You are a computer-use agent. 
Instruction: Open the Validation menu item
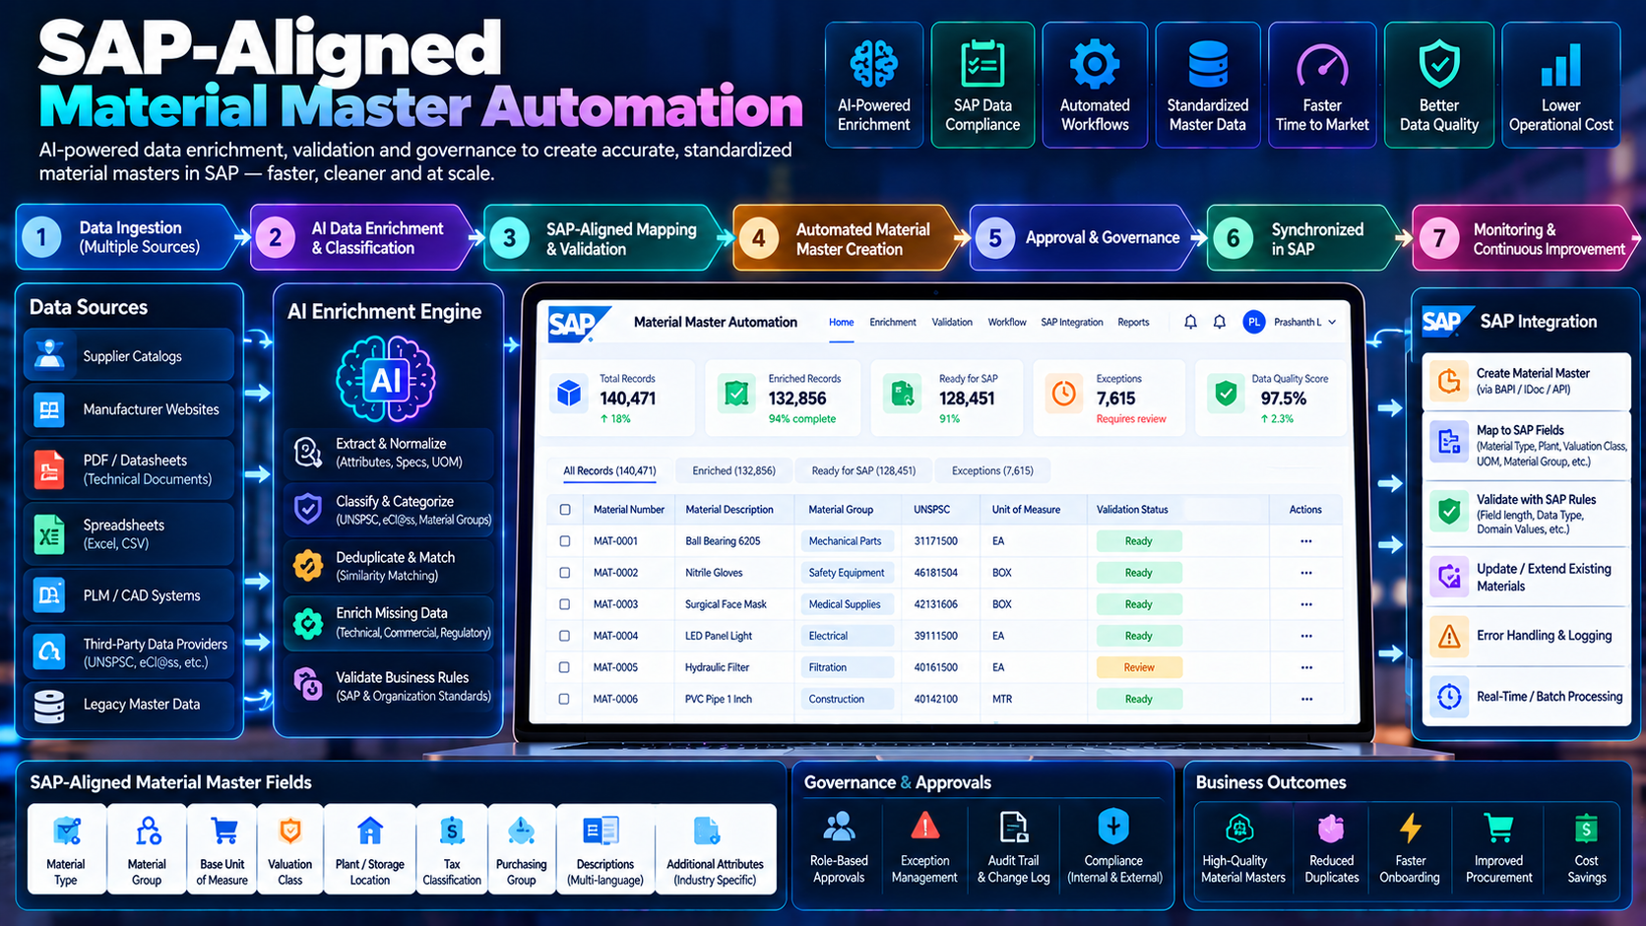click(x=952, y=322)
